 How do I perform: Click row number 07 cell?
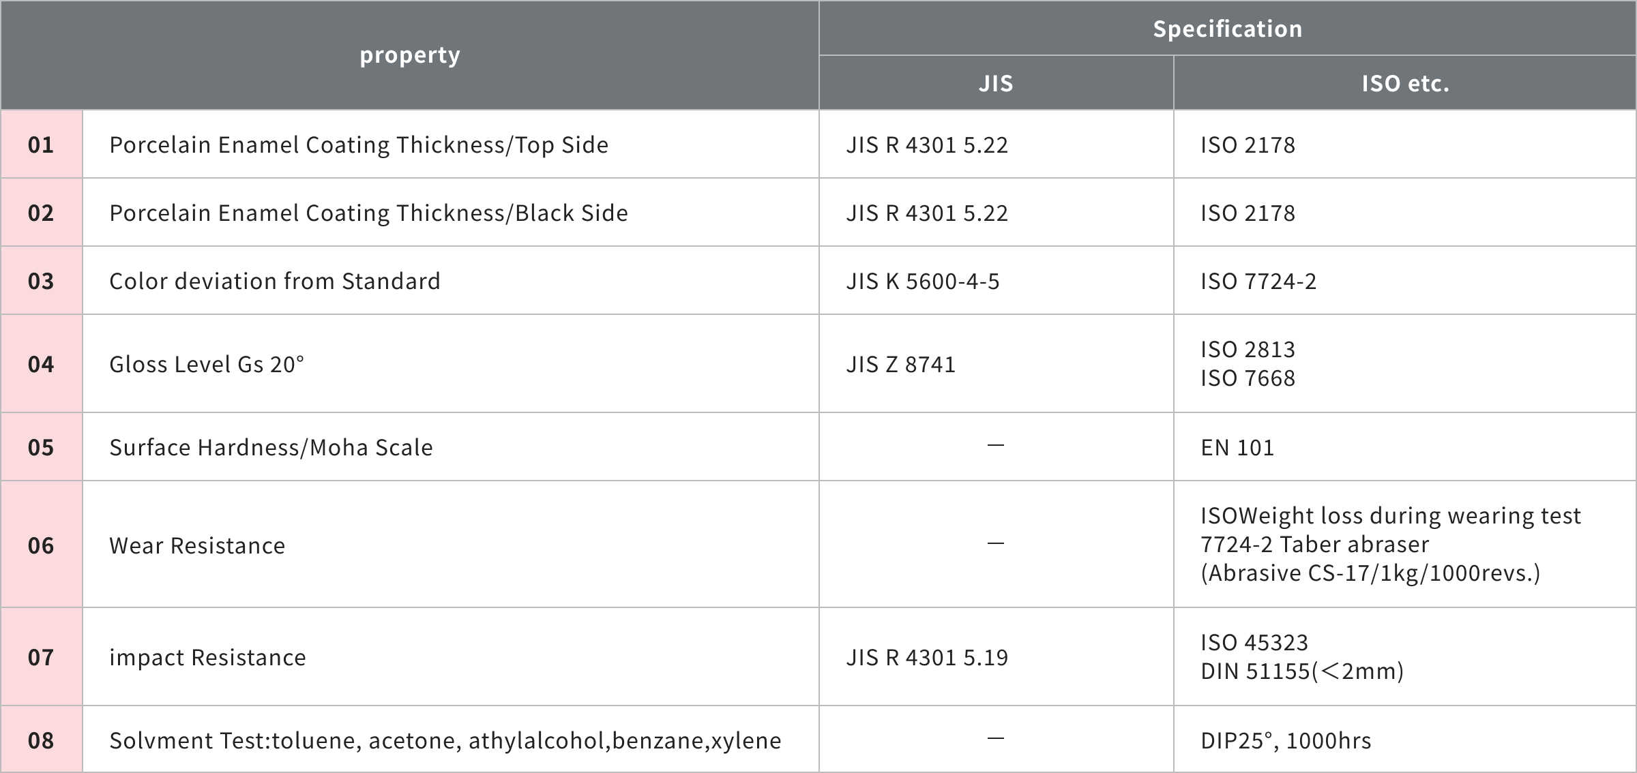coord(41,657)
